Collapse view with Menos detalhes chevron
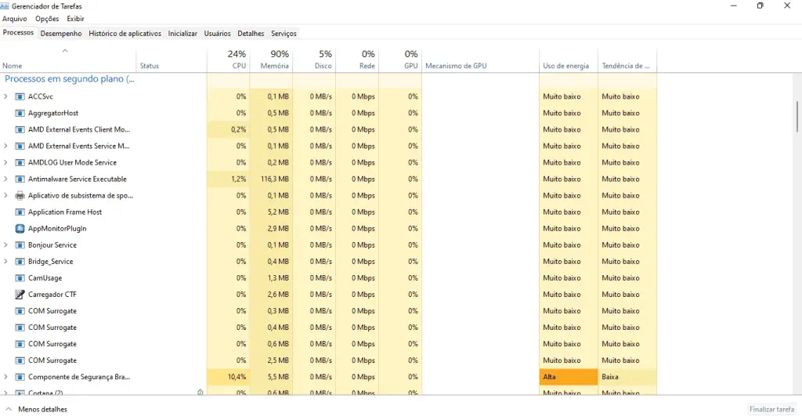The width and height of the screenshot is (802, 420). (x=9, y=409)
